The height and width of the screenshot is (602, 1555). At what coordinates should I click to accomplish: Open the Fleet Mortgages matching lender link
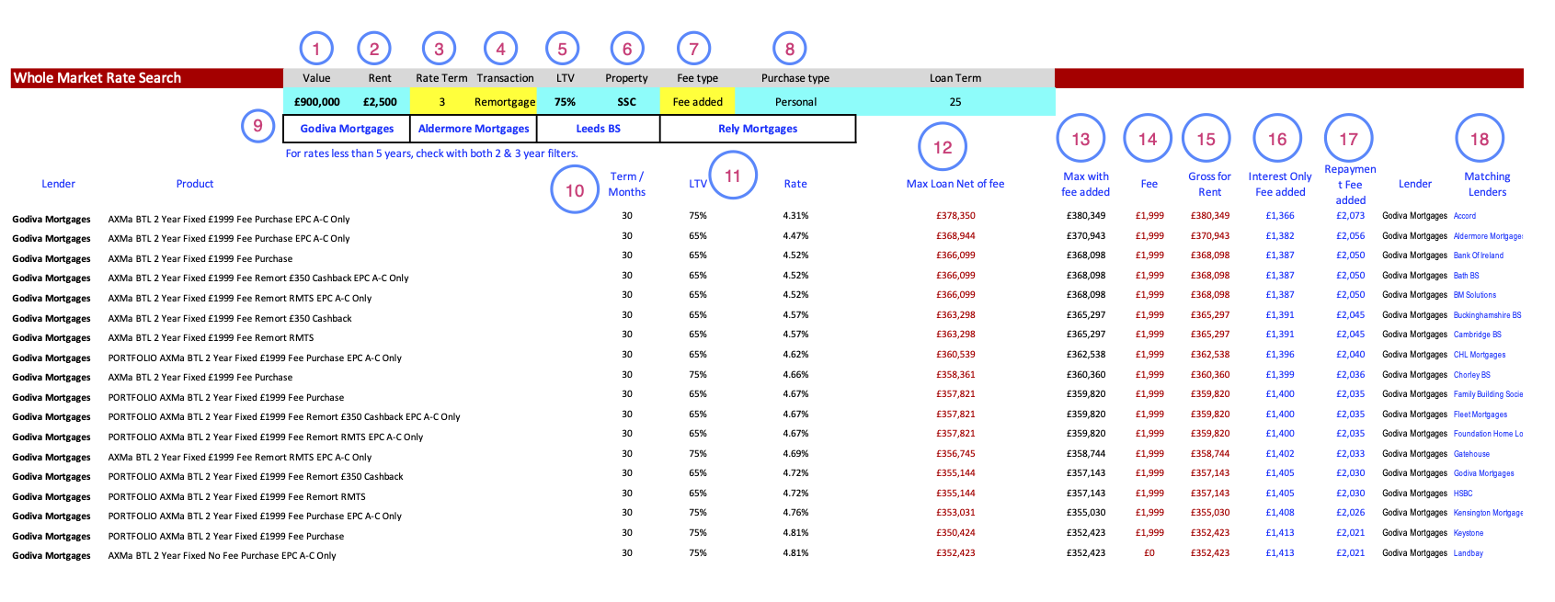[x=1480, y=415]
